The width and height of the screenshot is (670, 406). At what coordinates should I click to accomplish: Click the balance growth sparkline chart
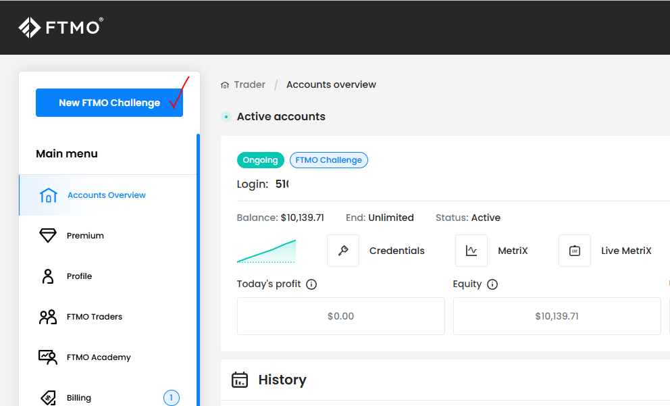coord(266,251)
